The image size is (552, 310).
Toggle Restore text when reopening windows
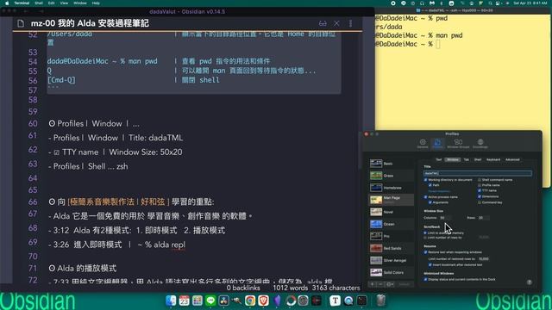pos(425,252)
